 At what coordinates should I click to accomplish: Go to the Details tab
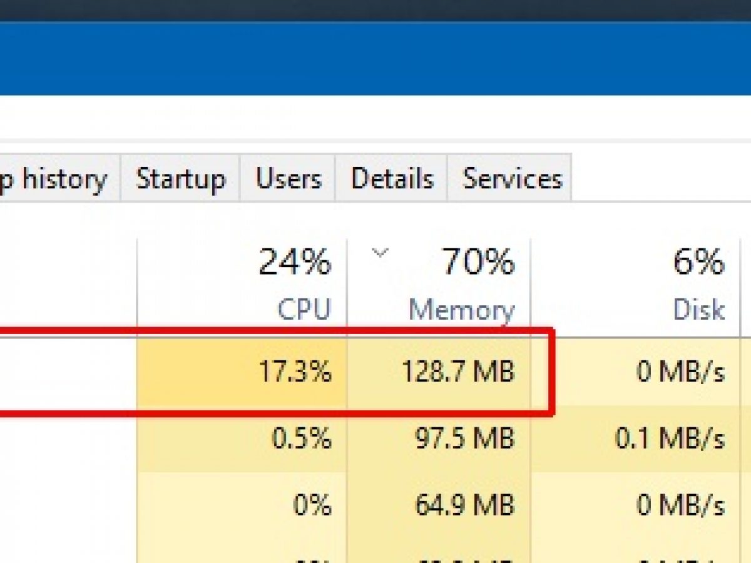point(392,180)
